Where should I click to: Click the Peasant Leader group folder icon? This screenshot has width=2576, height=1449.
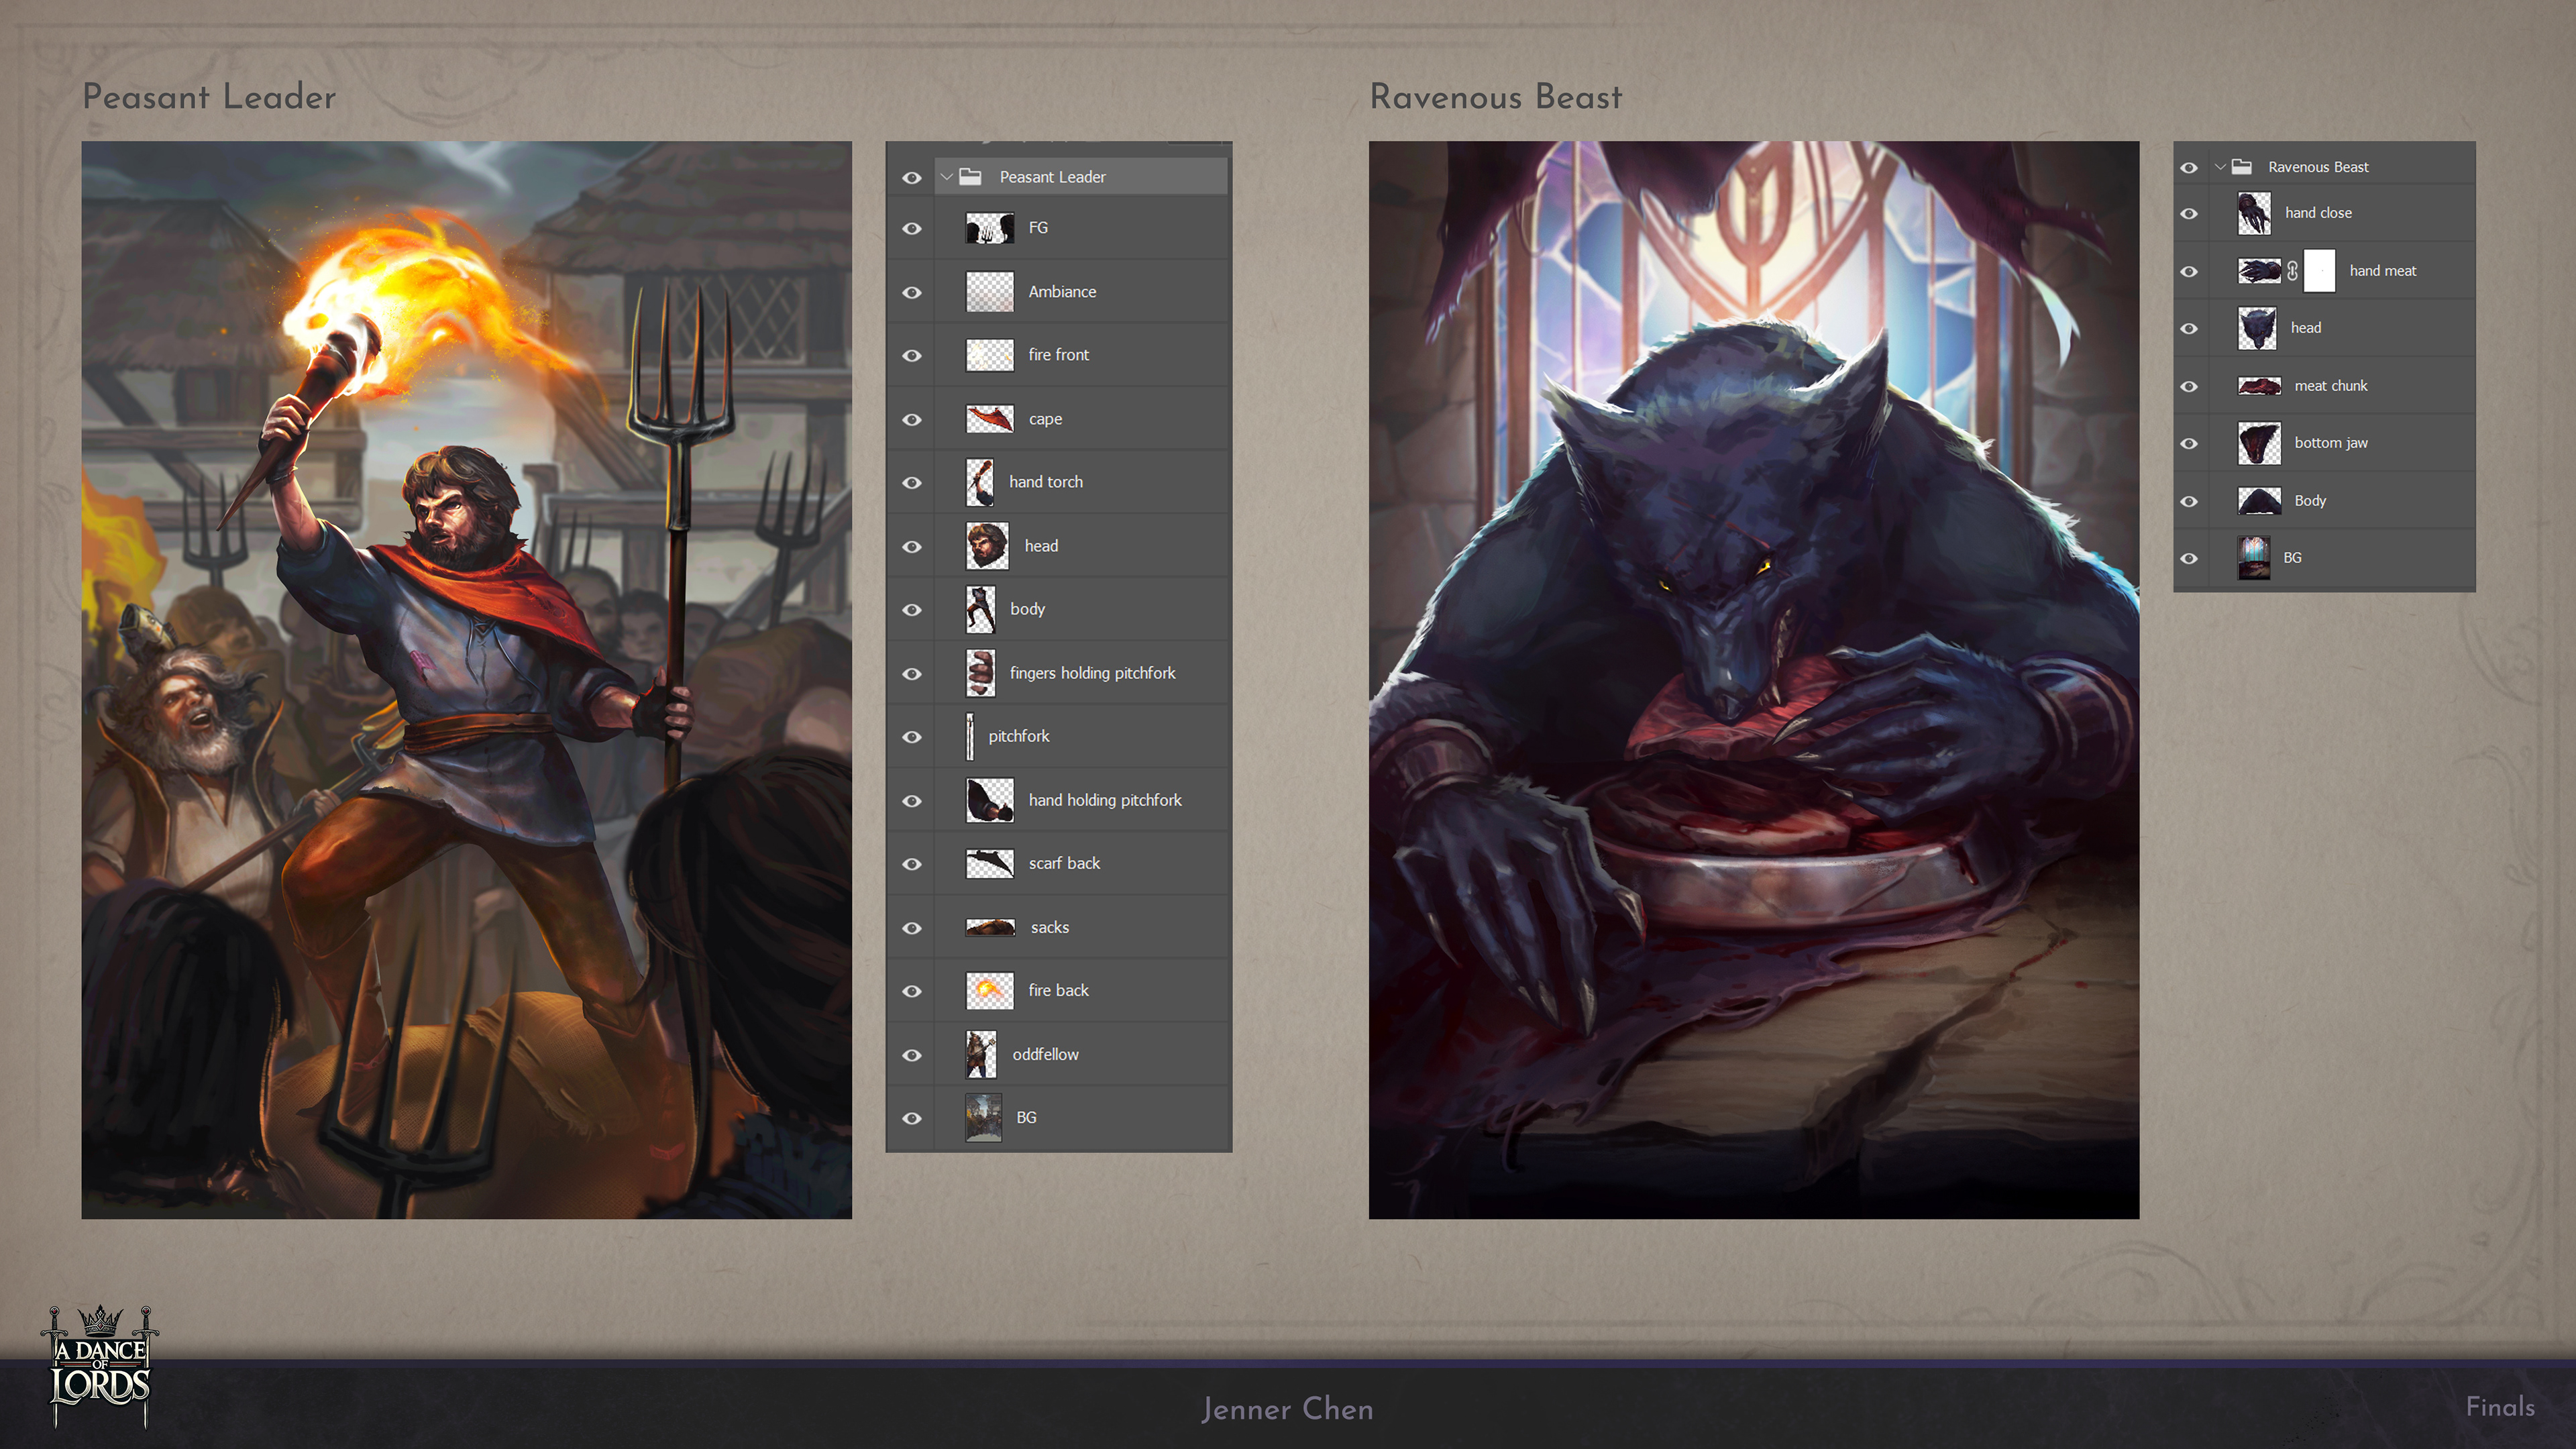[x=970, y=177]
